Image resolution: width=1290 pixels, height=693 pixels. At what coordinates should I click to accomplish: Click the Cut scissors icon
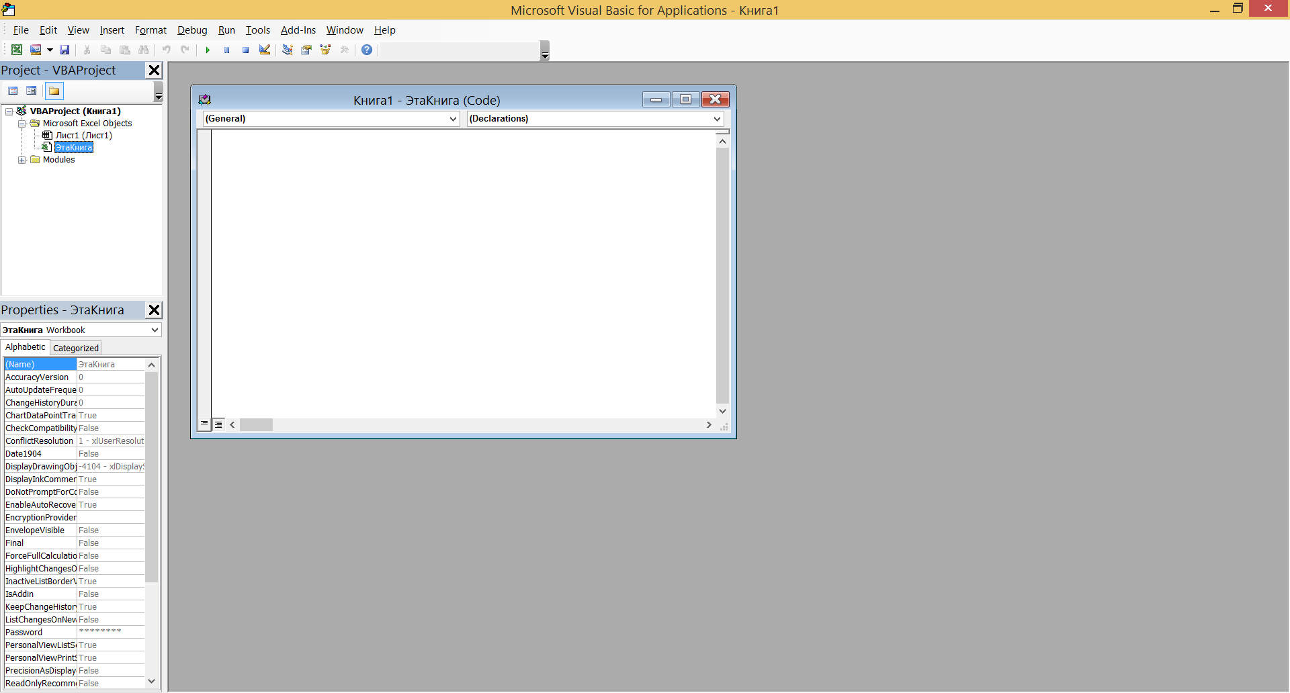pos(87,50)
